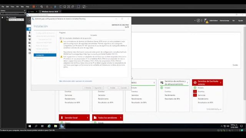The width and height of the screenshot is (246, 138).
Task: Open Eventos in Servicios de Escritorio remoto tile
Action: click(x=201, y=91)
